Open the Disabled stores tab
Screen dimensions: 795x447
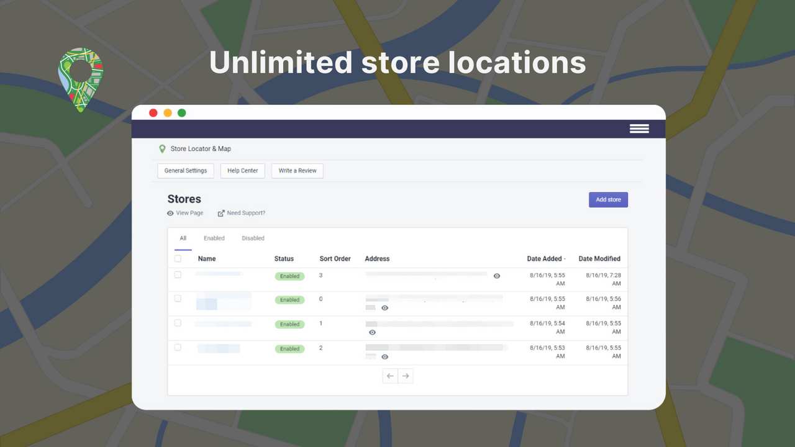(253, 238)
